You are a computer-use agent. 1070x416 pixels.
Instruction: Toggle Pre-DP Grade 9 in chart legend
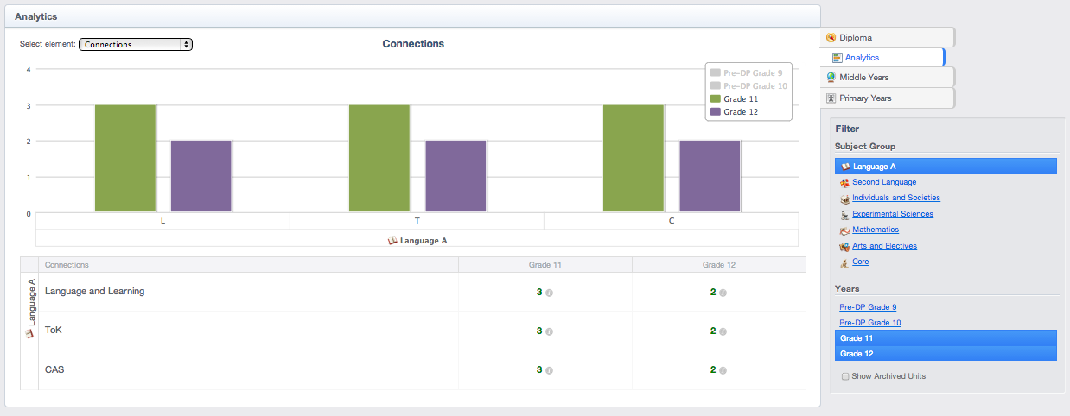coord(748,73)
